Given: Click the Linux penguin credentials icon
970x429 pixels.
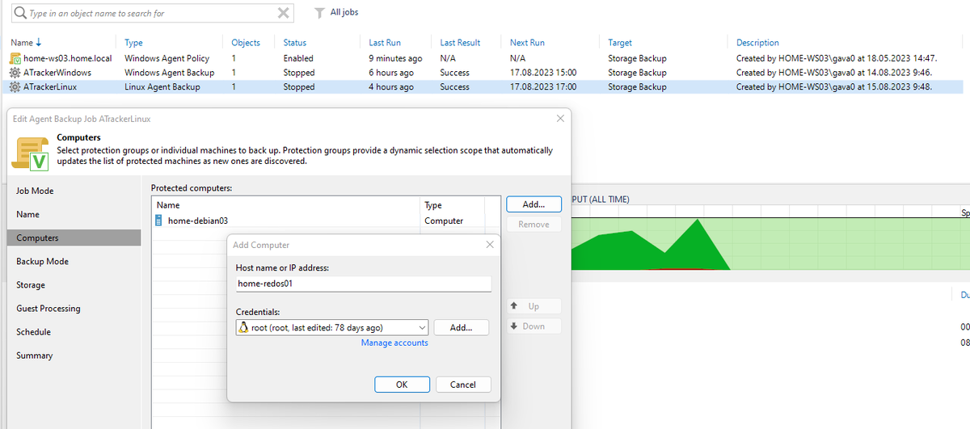Looking at the screenshot, I should pos(242,327).
